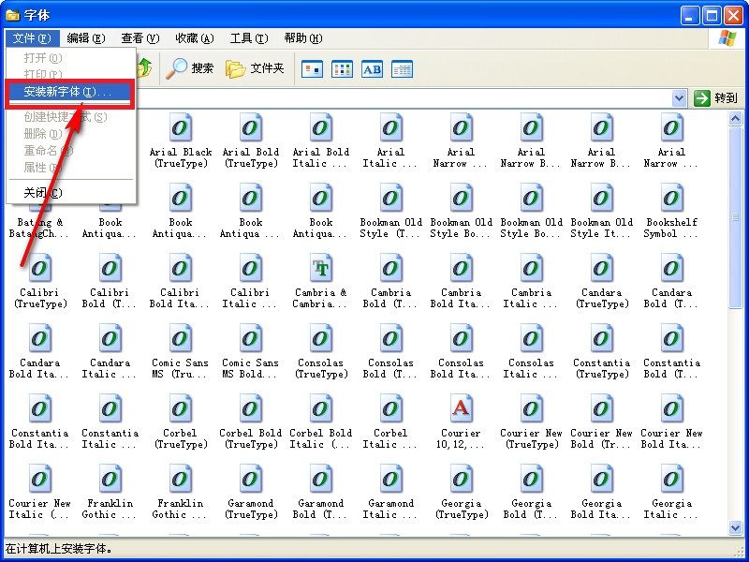Open the Favorites (收藏) menu
749x562 pixels.
tap(195, 38)
